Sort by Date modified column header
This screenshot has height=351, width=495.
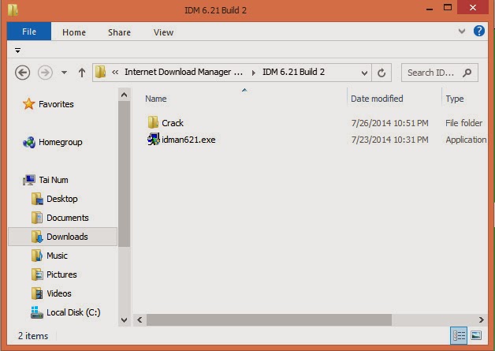pos(377,99)
